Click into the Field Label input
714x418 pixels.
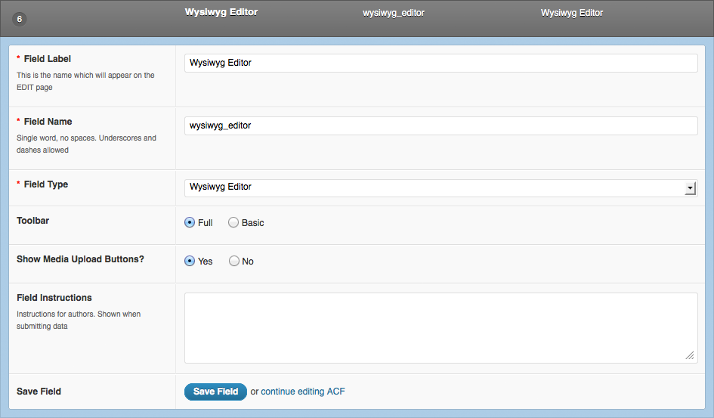(440, 63)
